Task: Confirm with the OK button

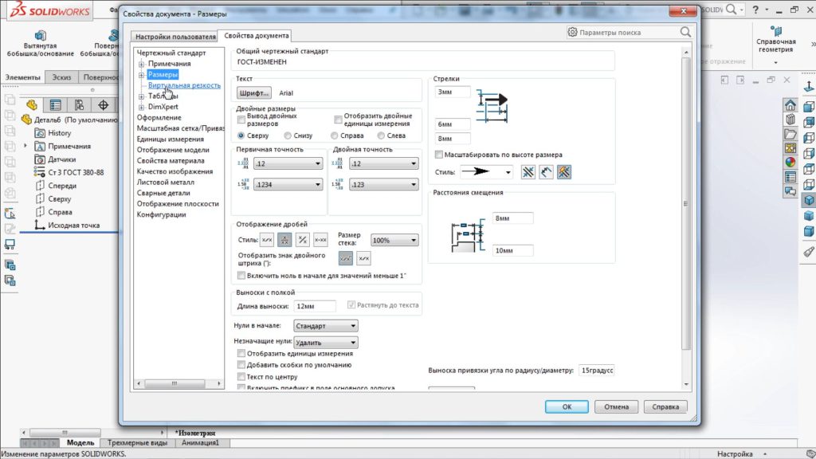Action: pos(567,407)
